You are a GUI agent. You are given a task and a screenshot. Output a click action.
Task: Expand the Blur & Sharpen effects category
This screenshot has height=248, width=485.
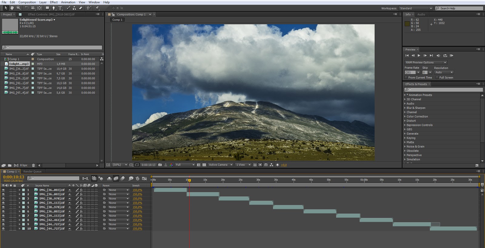[405, 108]
